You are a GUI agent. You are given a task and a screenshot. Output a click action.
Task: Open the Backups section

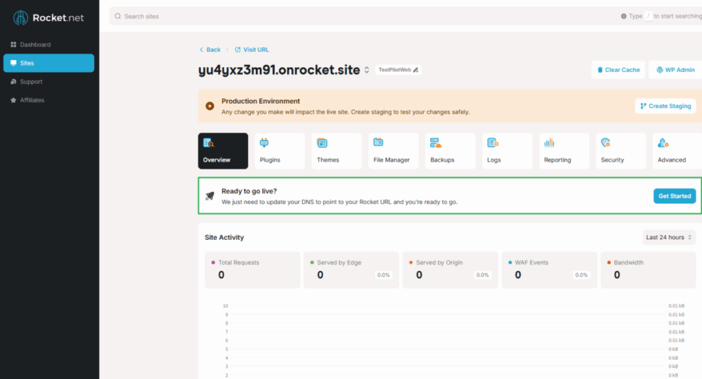coord(450,151)
